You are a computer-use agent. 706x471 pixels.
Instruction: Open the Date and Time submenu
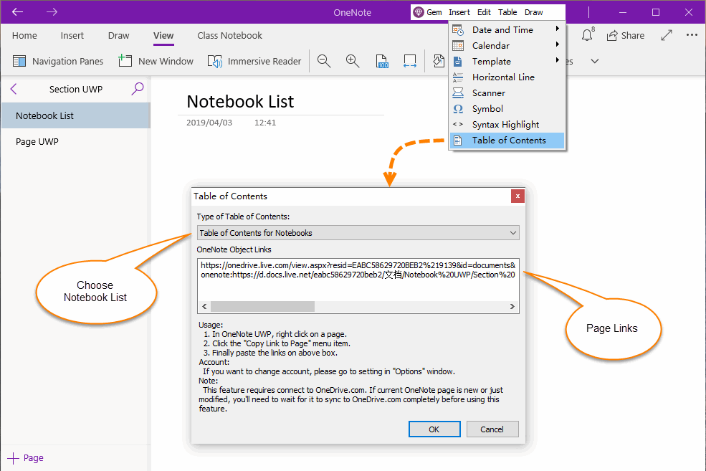pyautogui.click(x=507, y=29)
